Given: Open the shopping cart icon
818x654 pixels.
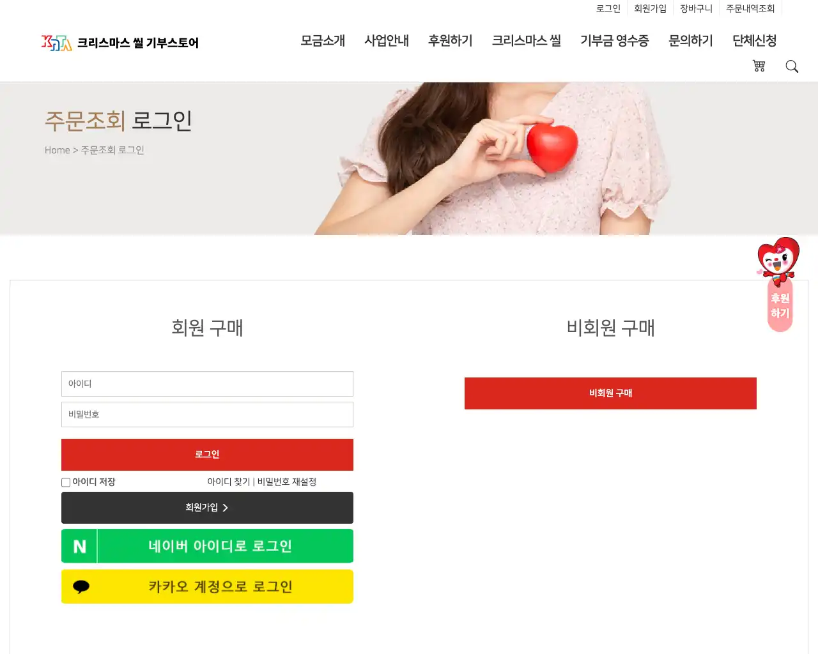Looking at the screenshot, I should click(759, 66).
